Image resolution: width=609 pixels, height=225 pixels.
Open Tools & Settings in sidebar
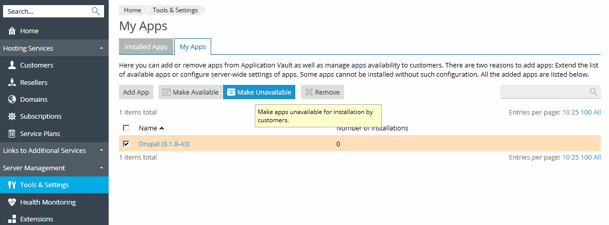pos(44,185)
